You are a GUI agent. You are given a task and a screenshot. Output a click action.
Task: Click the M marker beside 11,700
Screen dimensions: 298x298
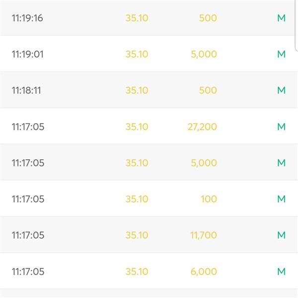[282, 235]
